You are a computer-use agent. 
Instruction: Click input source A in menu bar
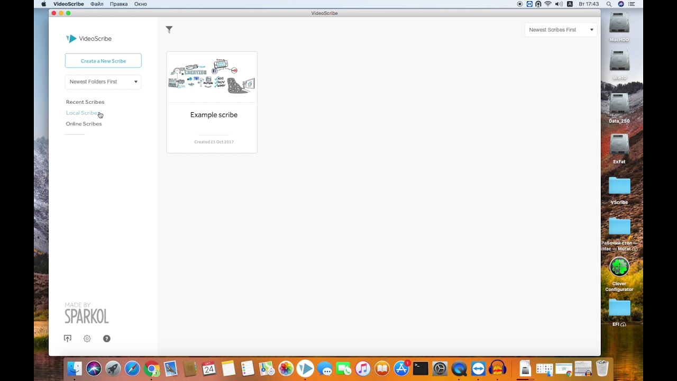click(570, 4)
